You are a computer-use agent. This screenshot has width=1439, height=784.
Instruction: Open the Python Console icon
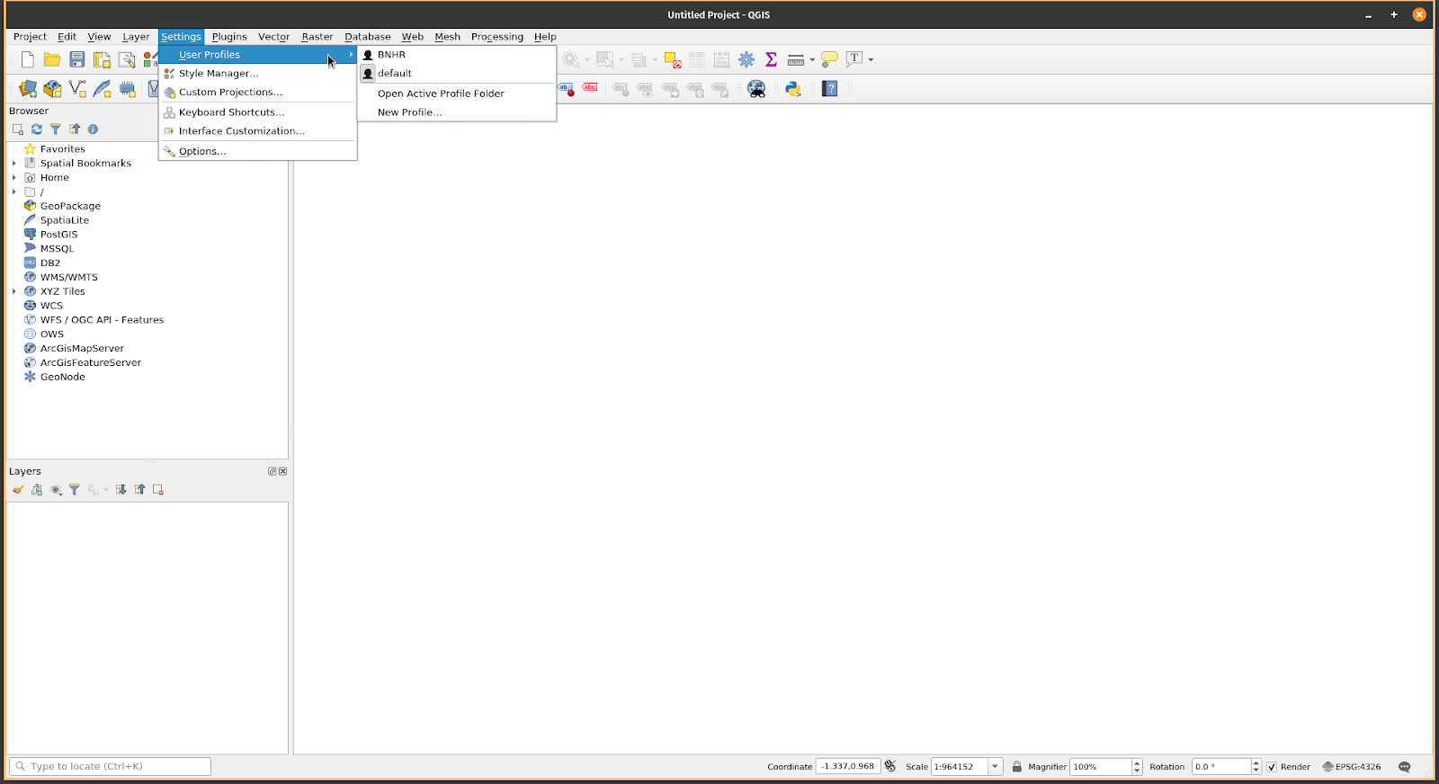[x=793, y=89]
